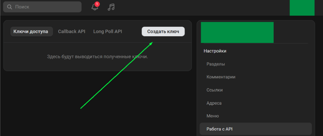Select Работа с API sidebar item
The height and width of the screenshot is (136, 323).
pos(219,129)
